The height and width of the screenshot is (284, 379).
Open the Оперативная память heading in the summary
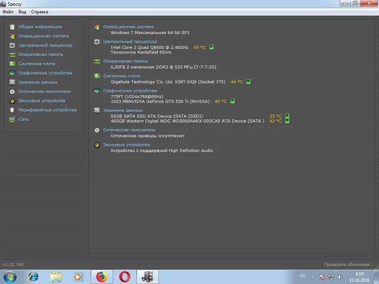[x=126, y=61]
